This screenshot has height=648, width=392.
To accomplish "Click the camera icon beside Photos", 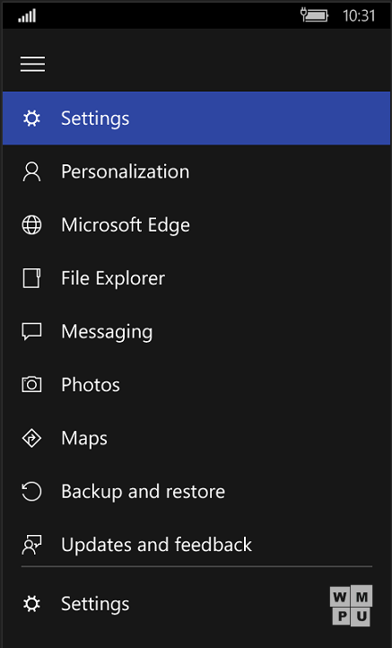I will [x=31, y=385].
